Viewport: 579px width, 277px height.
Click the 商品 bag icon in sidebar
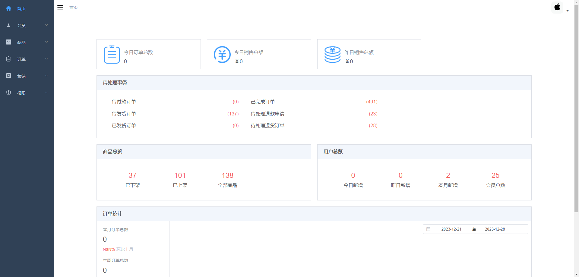coord(8,42)
